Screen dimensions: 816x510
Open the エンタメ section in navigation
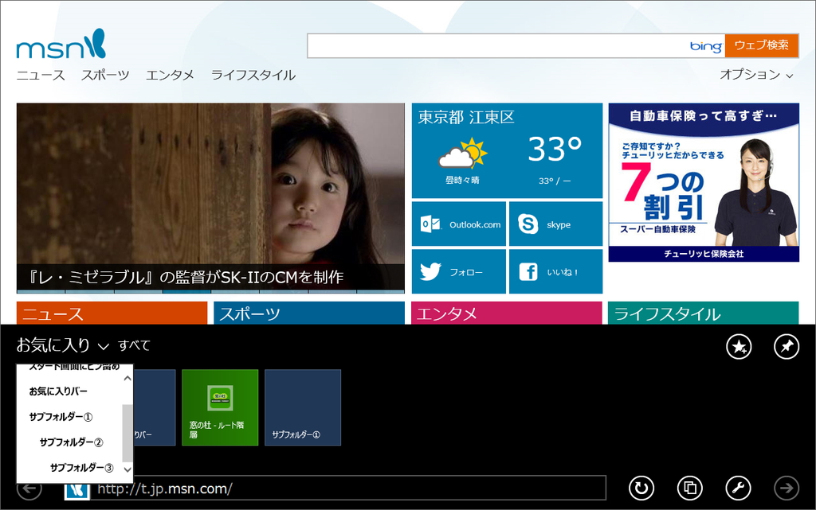[169, 75]
